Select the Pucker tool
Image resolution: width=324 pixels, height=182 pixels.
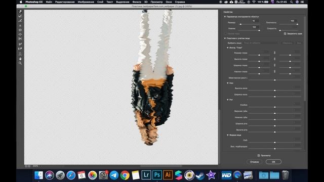point(20,30)
